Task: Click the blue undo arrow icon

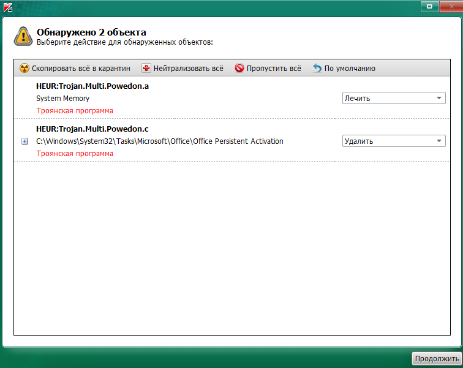Action: pyautogui.click(x=317, y=68)
